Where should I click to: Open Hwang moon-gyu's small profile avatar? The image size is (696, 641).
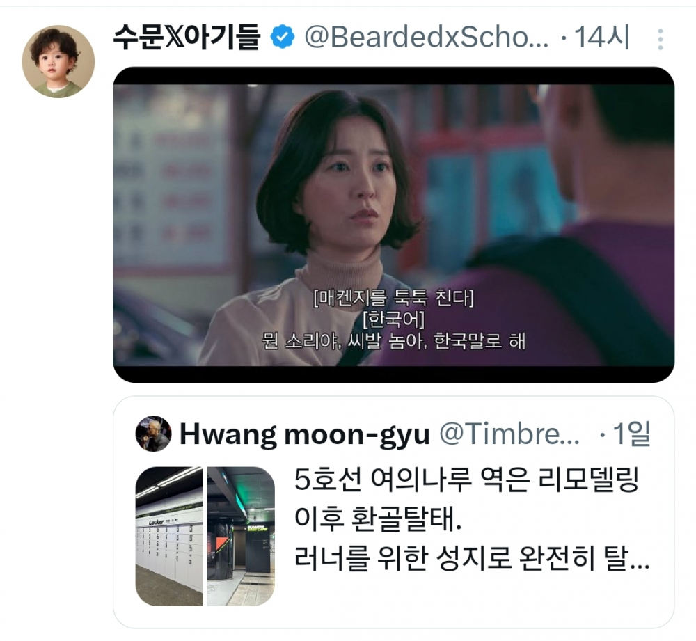point(153,434)
